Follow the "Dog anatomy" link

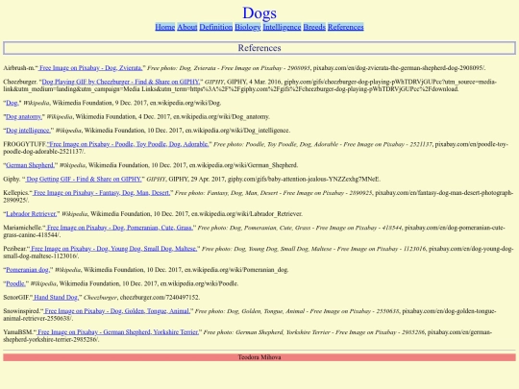23,117
